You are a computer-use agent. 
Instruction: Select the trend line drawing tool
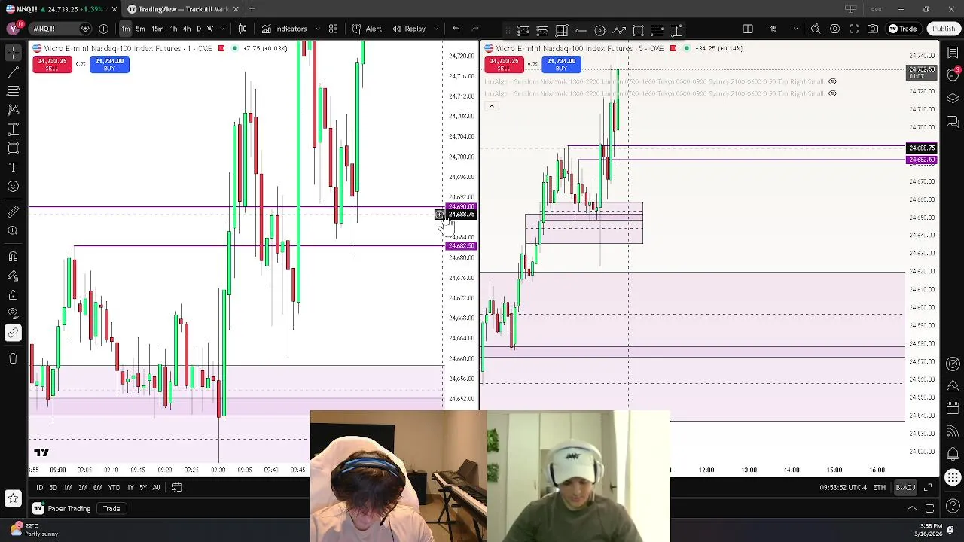(13, 72)
